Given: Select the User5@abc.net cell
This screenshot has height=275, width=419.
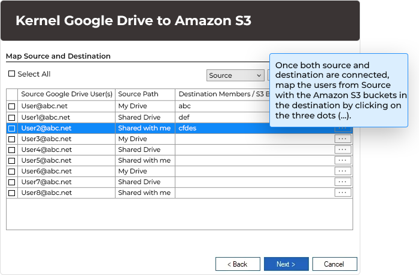Looking at the screenshot, I should coord(66,161).
